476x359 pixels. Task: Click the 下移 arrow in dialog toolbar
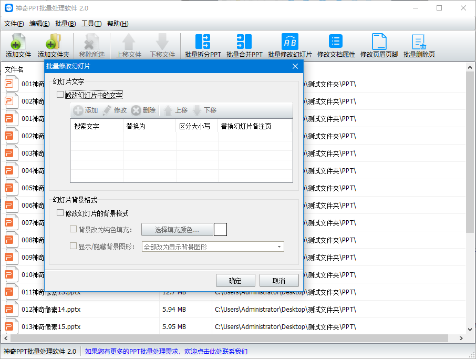204,110
